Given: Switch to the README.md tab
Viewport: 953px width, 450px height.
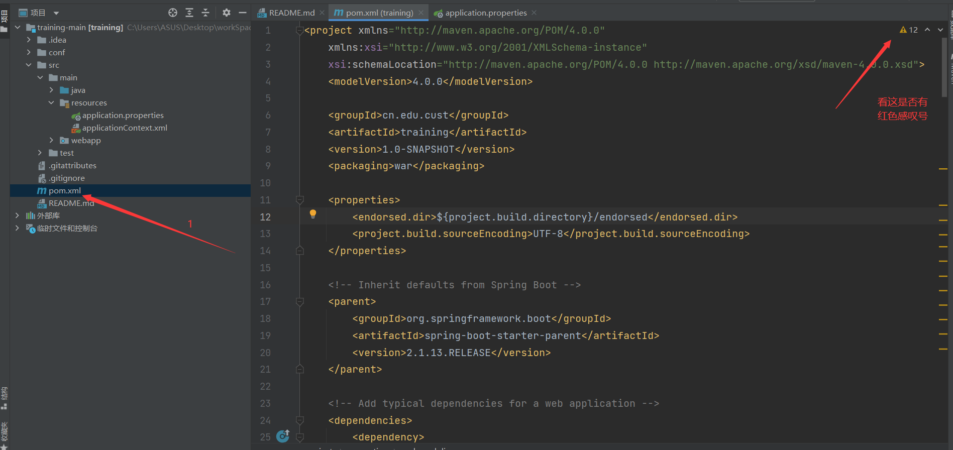Looking at the screenshot, I should 286,13.
